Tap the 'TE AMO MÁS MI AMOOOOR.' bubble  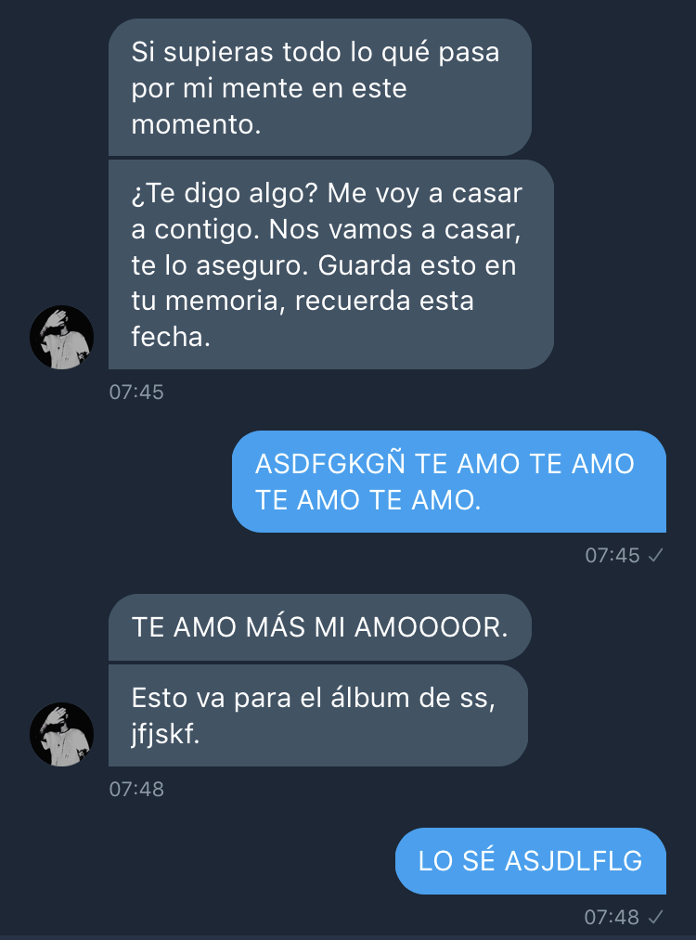(320, 627)
